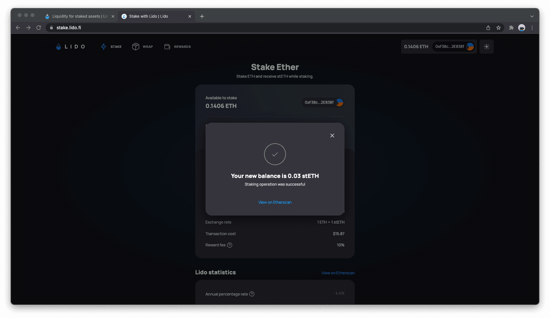Open the Stake section
The image size is (550, 318).
[111, 47]
